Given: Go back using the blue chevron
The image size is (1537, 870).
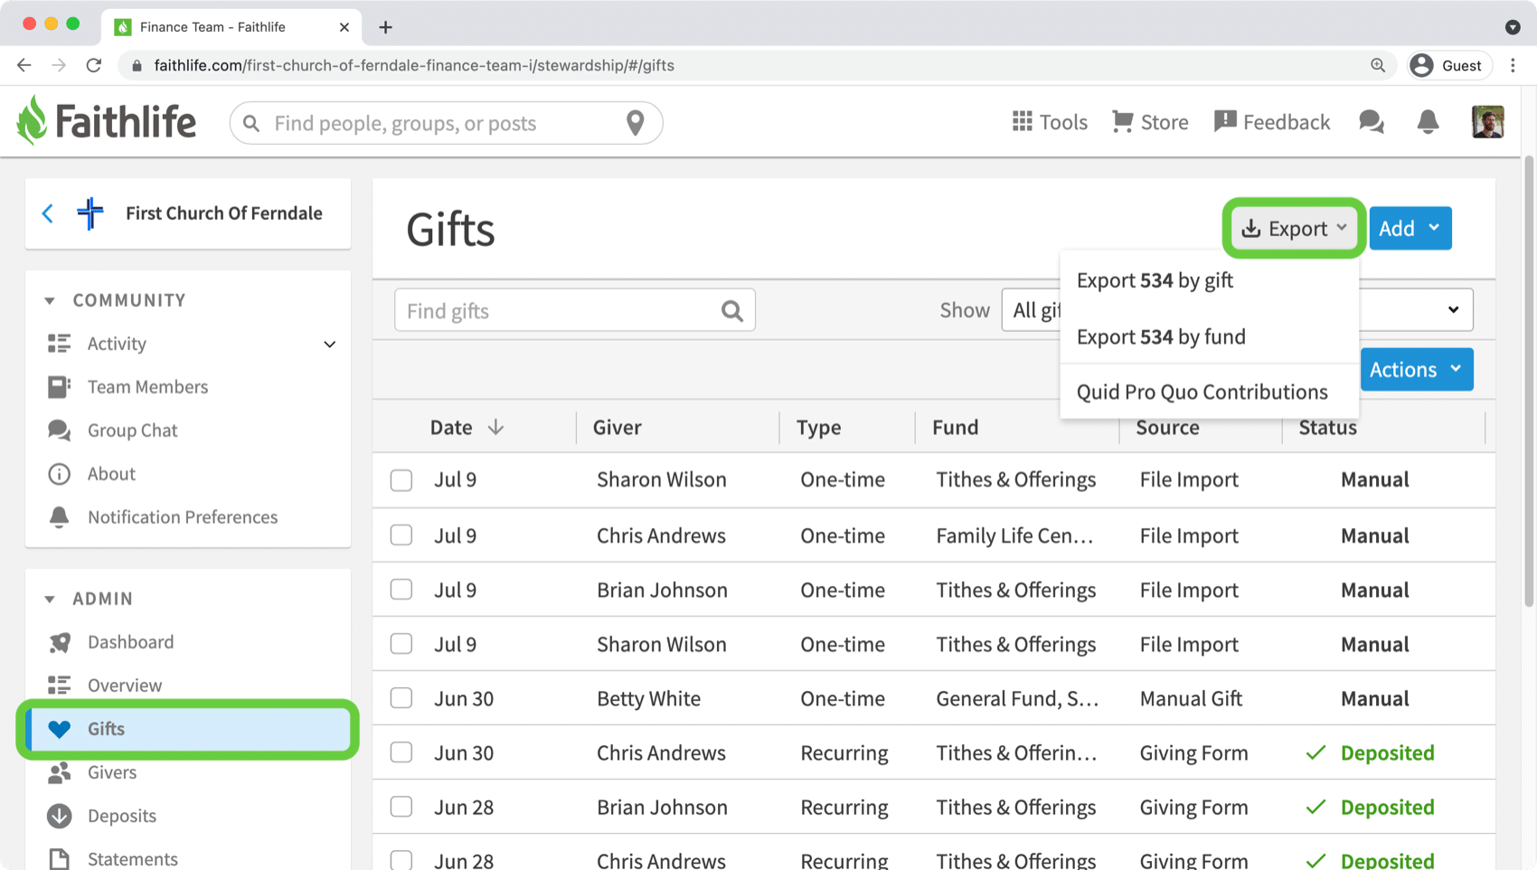Looking at the screenshot, I should click(48, 213).
